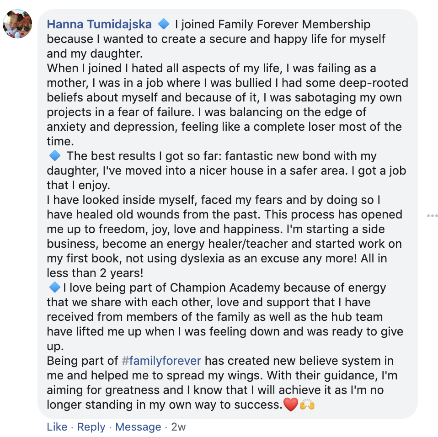Image resolution: width=438 pixels, height=437 pixels.
Task: Click the blue diamond before "The best results"
Action: pos(55,156)
